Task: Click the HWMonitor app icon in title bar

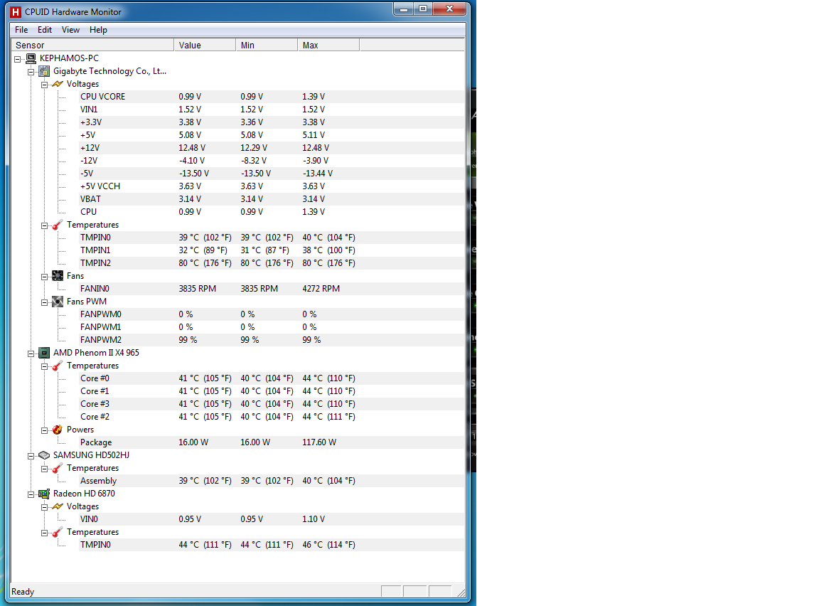Action: [x=16, y=11]
